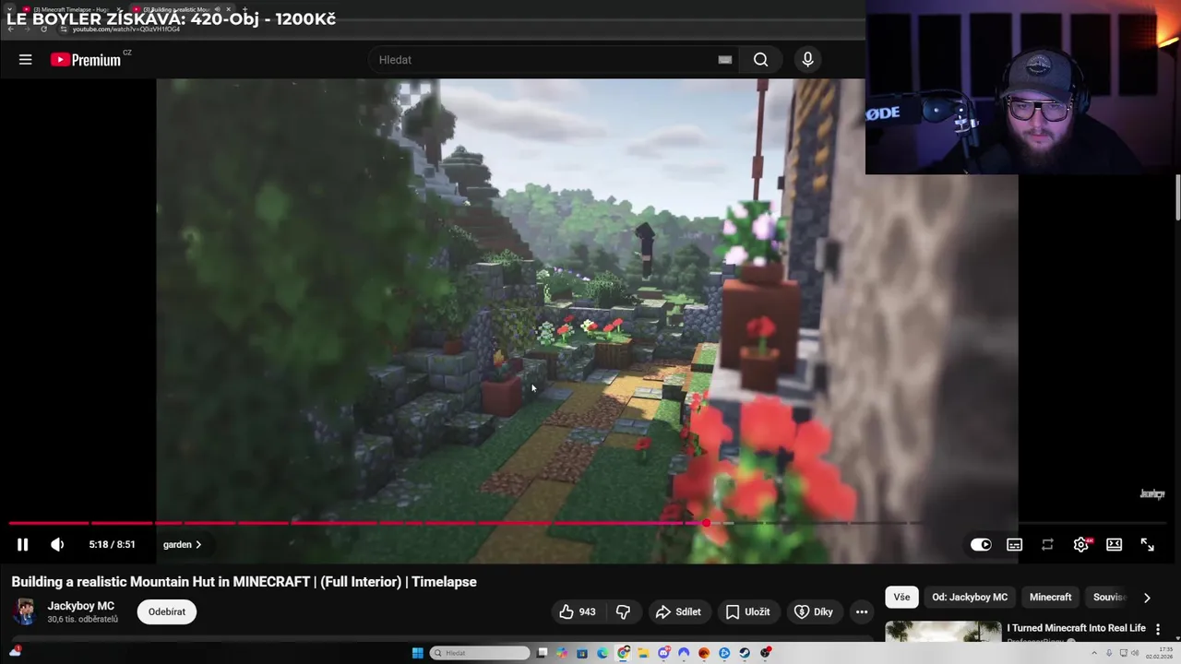Open Steam from the taskbar
The image size is (1181, 664).
click(745, 653)
